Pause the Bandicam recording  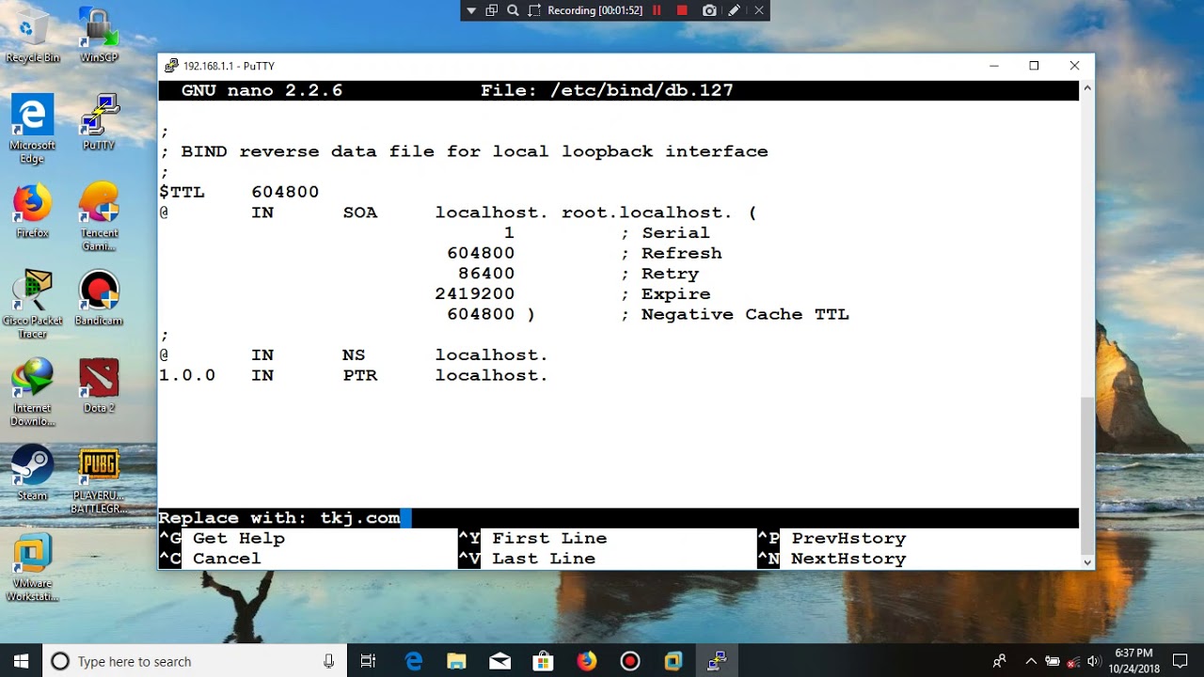pos(657,10)
